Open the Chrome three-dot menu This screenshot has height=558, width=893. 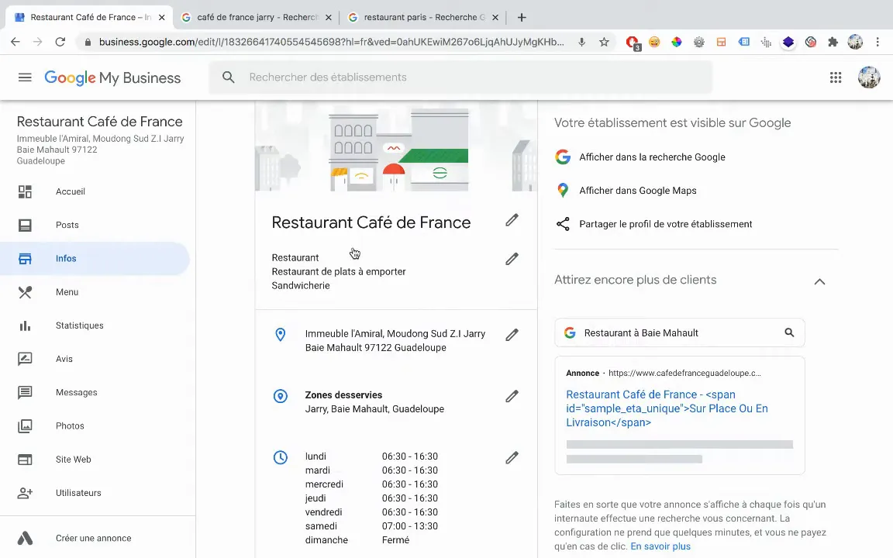pyautogui.click(x=877, y=42)
